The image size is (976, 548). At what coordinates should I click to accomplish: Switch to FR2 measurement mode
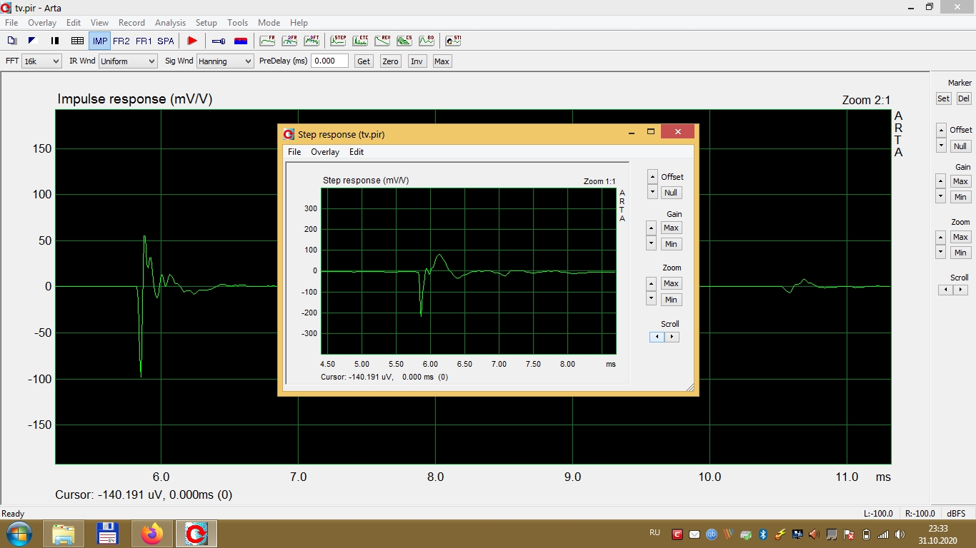coord(121,41)
